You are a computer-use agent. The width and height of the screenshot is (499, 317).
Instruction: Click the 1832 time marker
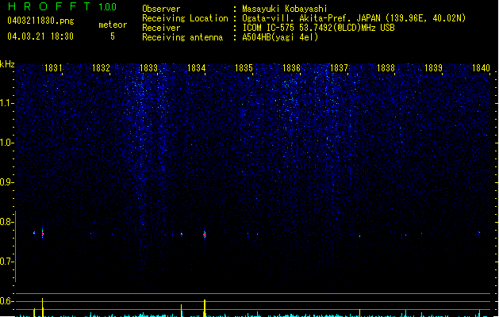[x=101, y=68]
